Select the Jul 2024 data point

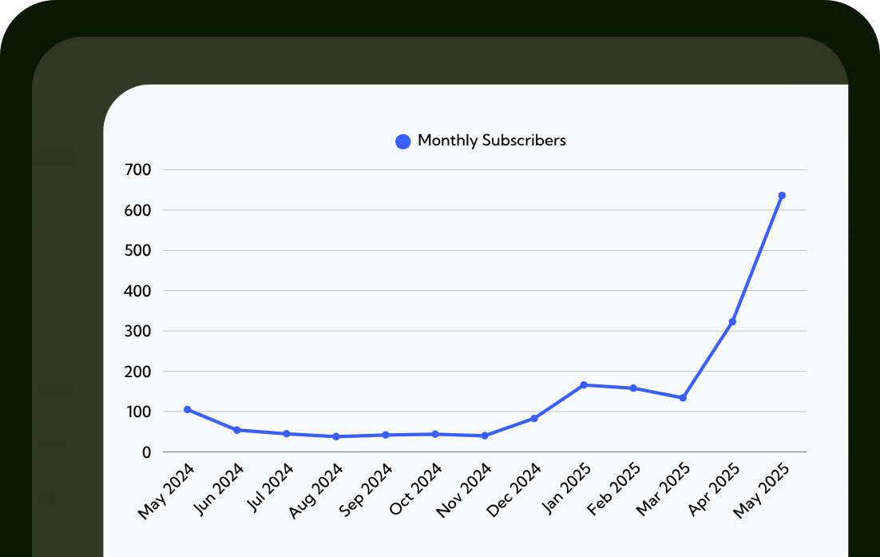click(287, 434)
